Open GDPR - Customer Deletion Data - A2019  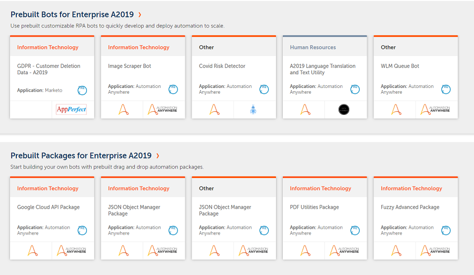(48, 69)
